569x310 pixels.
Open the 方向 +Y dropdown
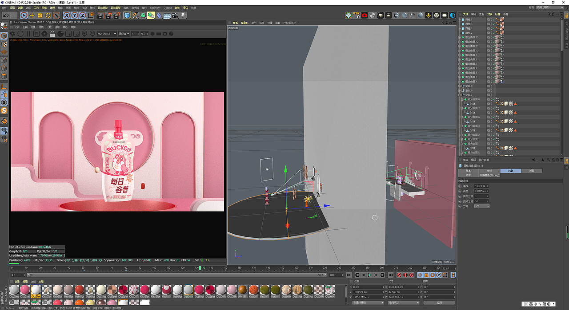pyautogui.click(x=482, y=206)
